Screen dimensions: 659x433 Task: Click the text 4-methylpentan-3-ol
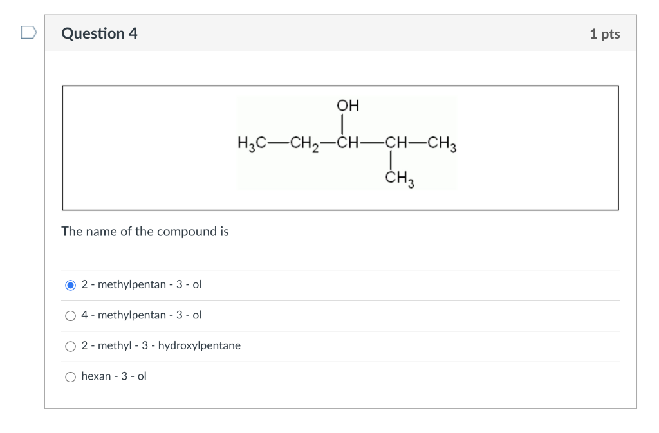point(141,315)
